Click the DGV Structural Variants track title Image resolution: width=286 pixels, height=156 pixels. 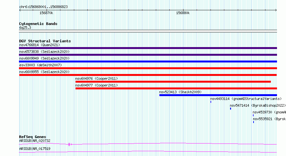pyautogui.click(x=45, y=41)
